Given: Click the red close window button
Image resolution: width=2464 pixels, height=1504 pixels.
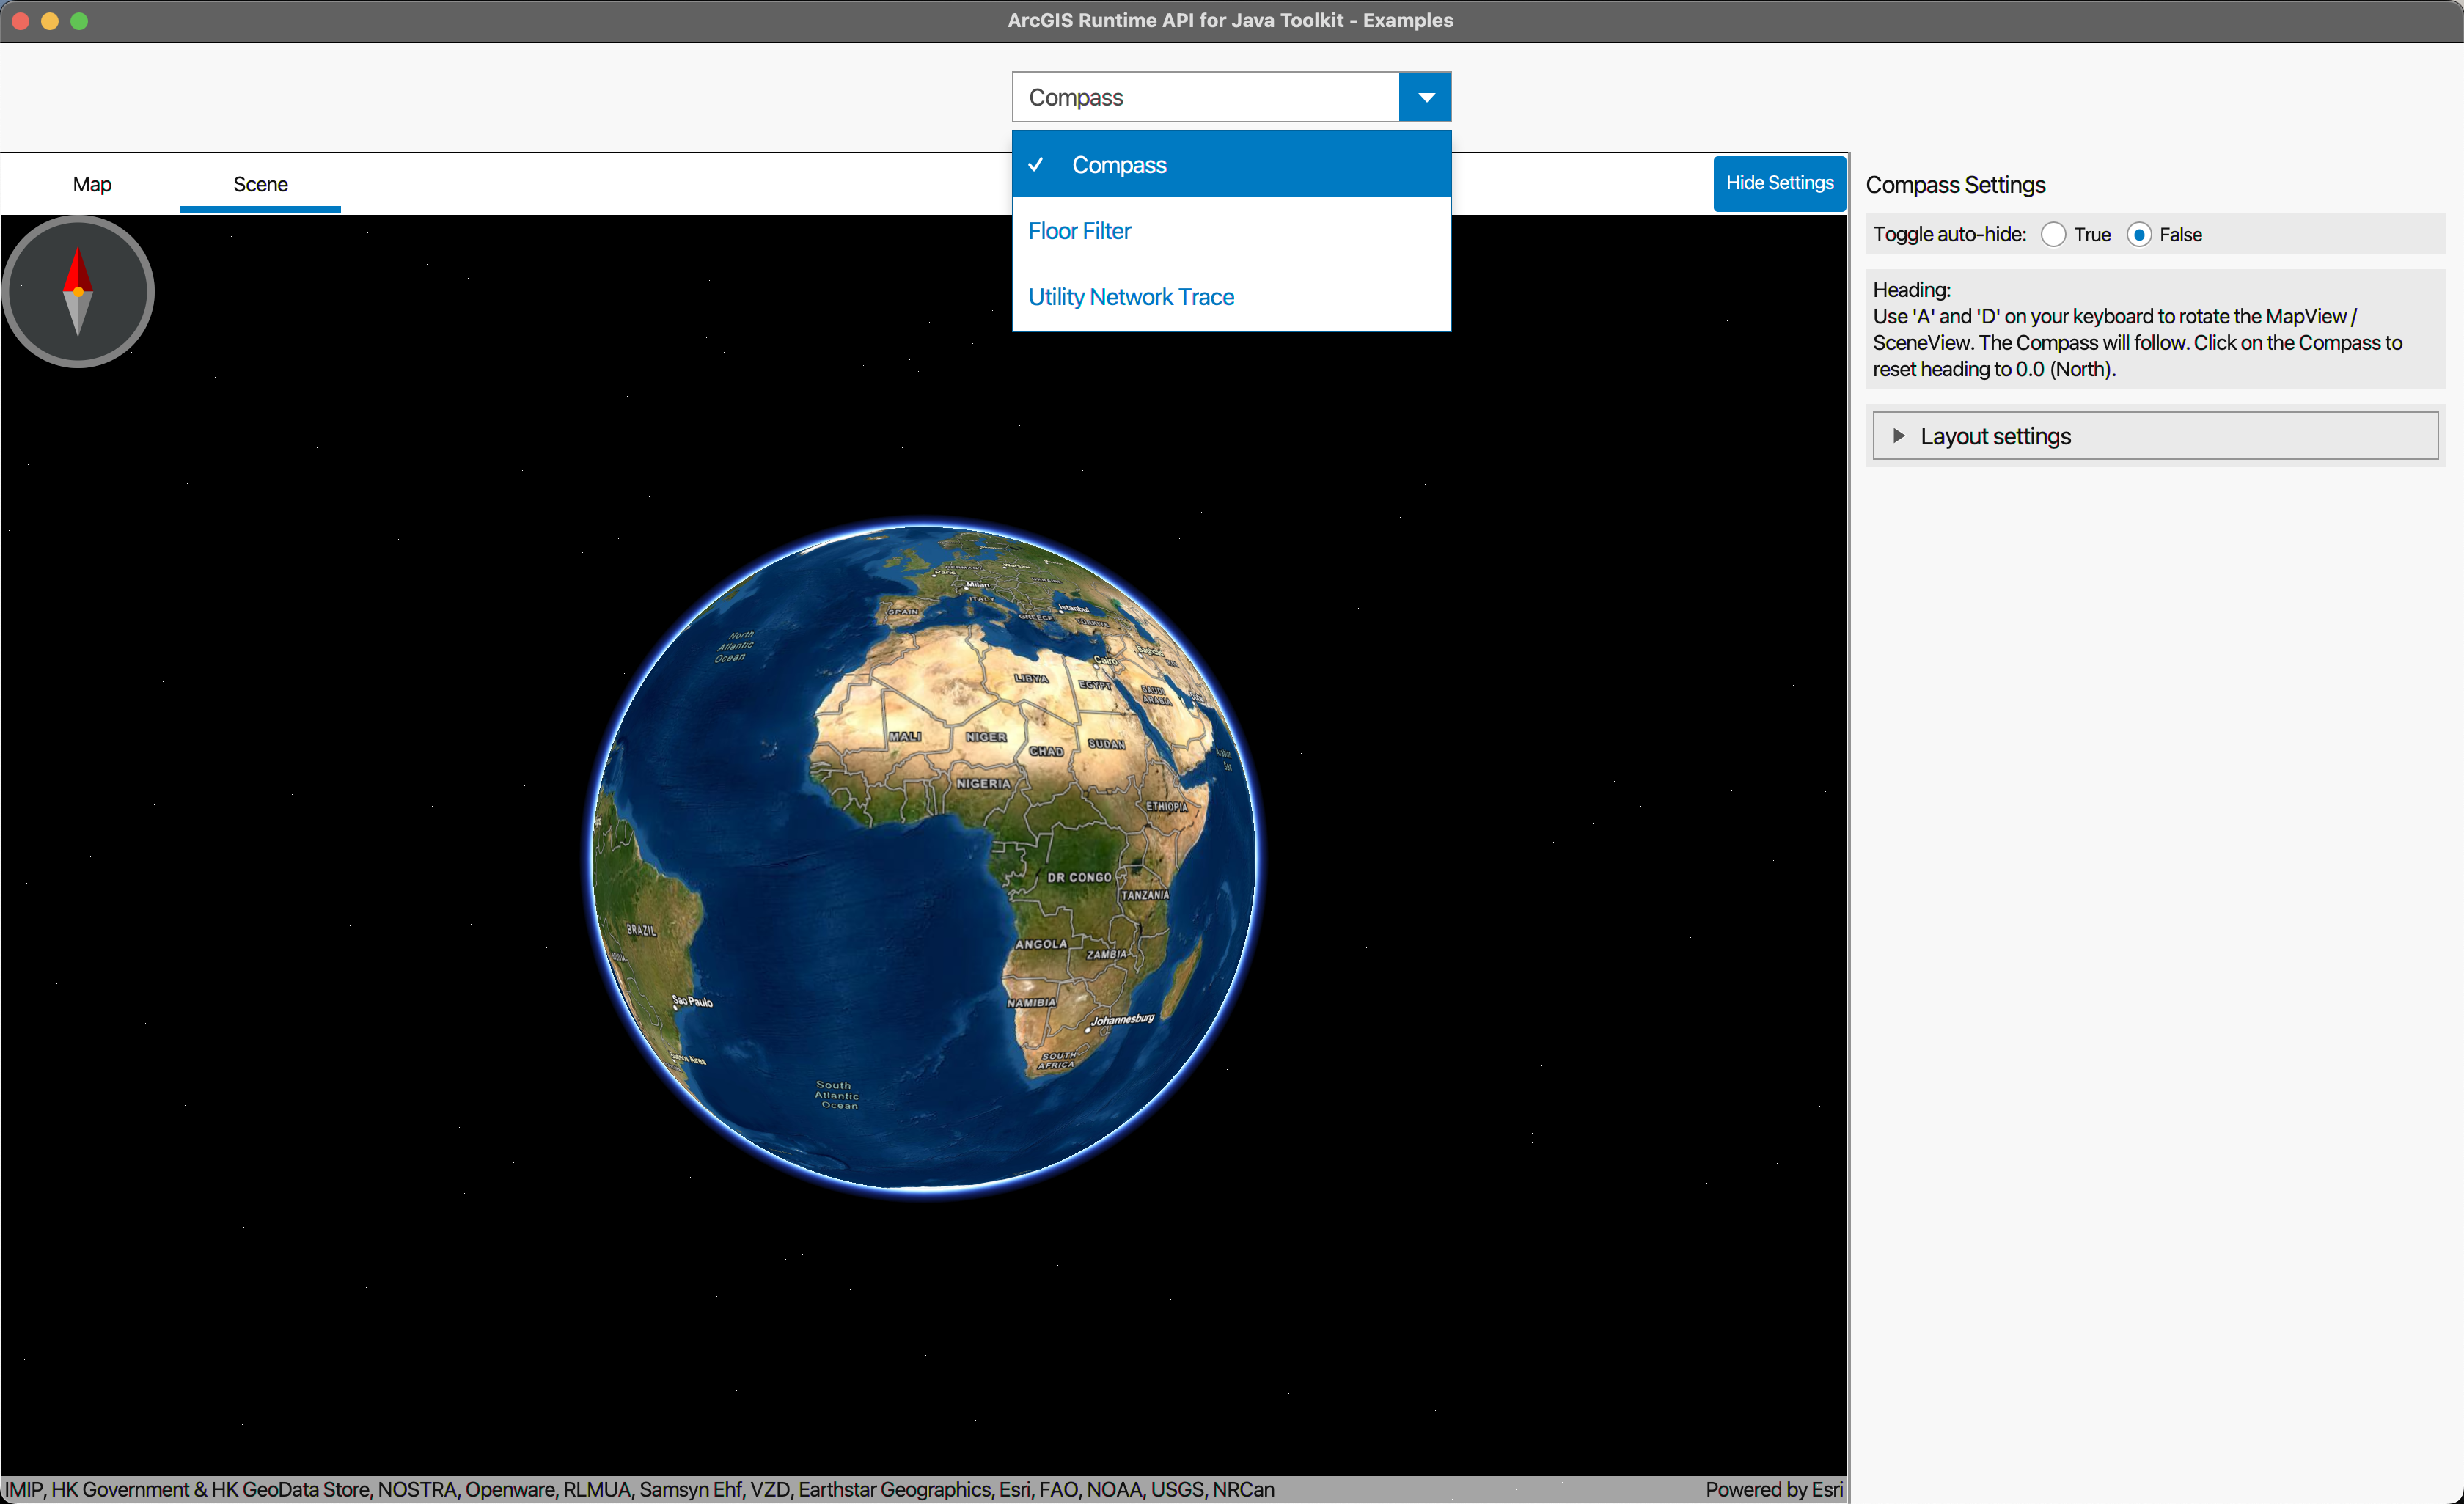Looking at the screenshot, I should click(20, 21).
